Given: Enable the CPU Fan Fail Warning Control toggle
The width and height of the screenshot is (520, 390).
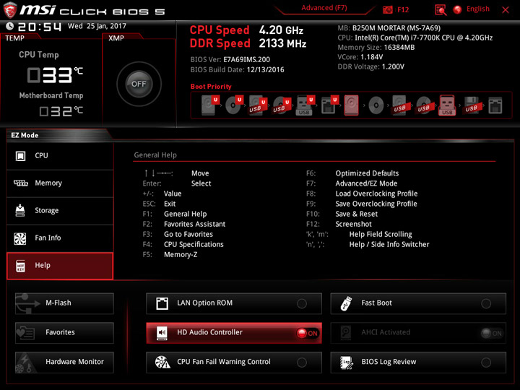Looking at the screenshot, I should 302,363.
